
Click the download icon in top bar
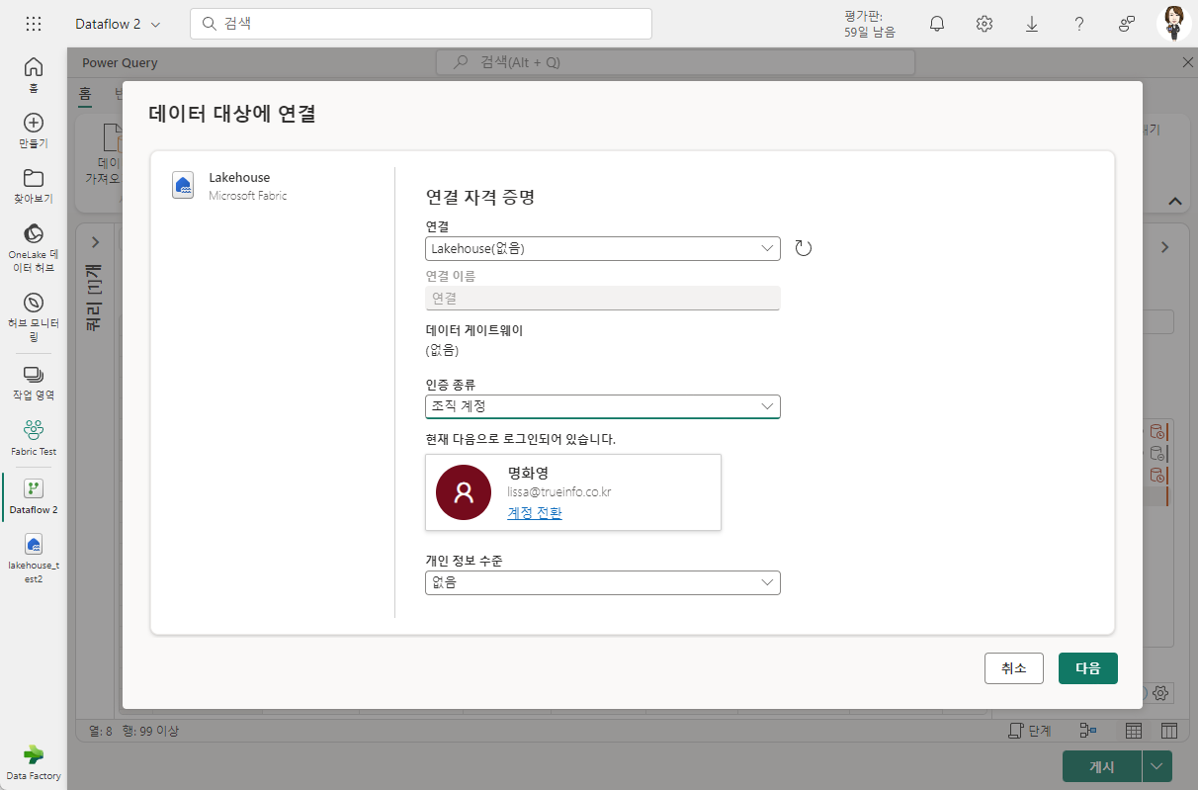[1032, 24]
